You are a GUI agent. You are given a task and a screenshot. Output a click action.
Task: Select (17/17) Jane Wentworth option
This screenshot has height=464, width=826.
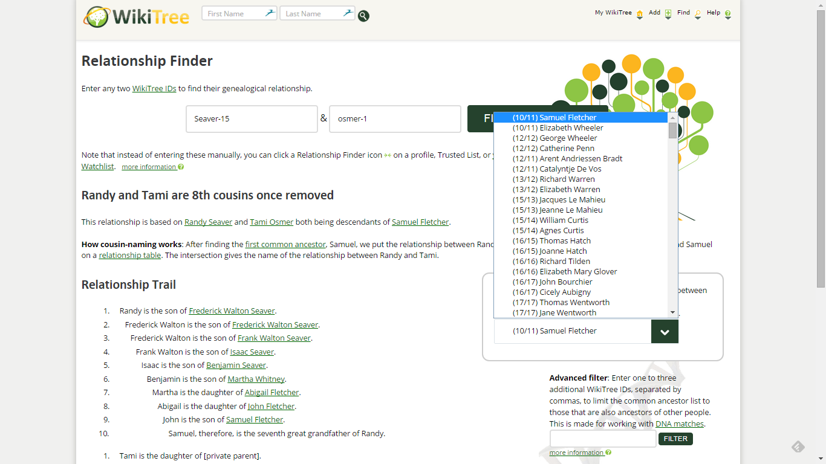coord(581,312)
